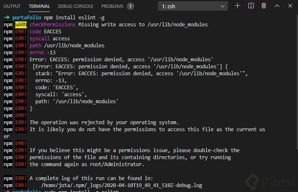The height and width of the screenshot is (192, 298).
Task: Click the green prompt arrow on the first line
Action: point(7,18)
